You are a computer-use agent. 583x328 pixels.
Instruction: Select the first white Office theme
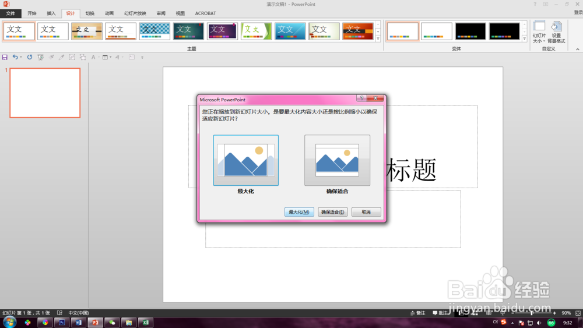(x=19, y=31)
